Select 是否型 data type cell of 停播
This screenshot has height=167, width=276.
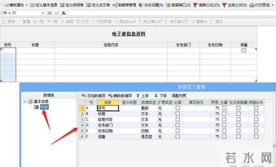149,136
